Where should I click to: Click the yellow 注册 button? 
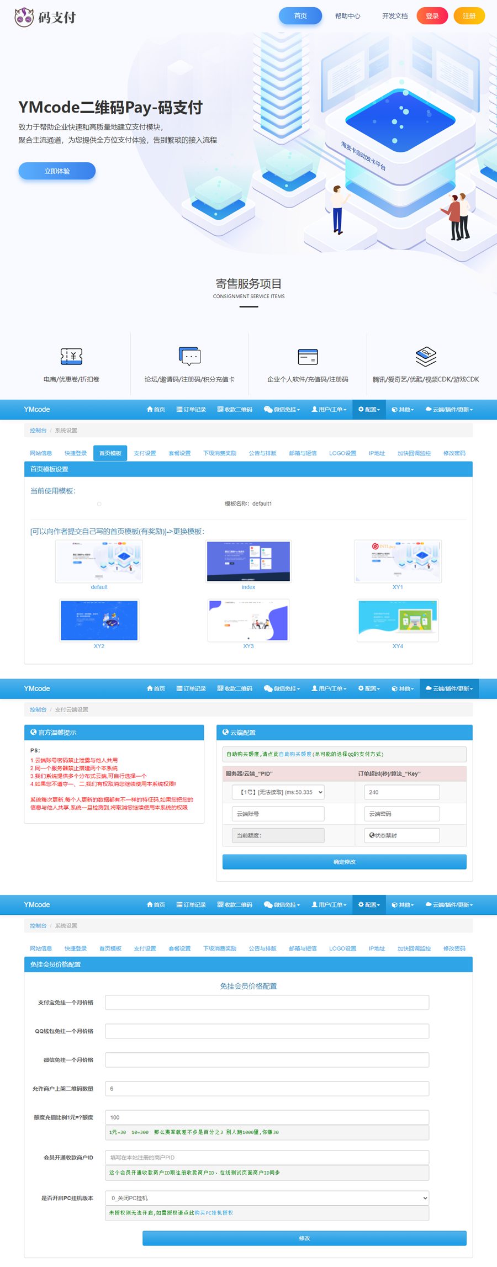[469, 16]
